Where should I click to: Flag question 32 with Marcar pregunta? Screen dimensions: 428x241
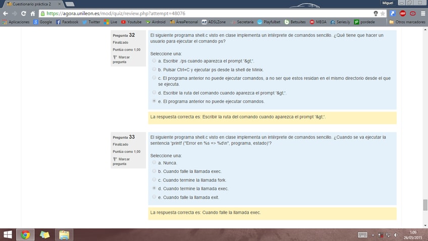coord(121,60)
